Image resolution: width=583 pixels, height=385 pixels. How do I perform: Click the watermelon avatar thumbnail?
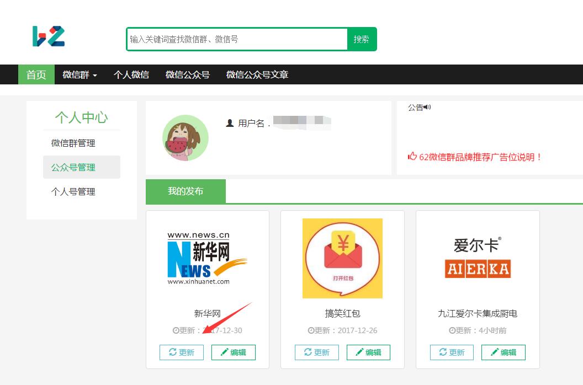coord(185,138)
